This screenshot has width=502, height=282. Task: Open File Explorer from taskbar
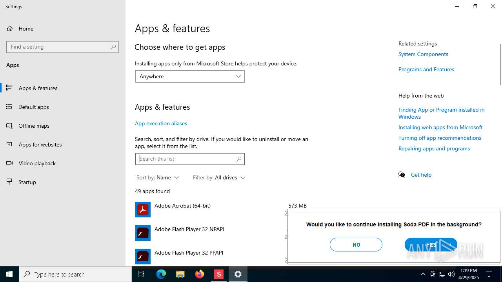click(x=180, y=274)
